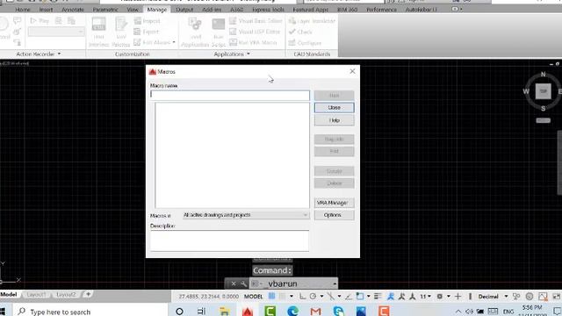Open the Action Recorder macro drop-down

coord(56,32)
